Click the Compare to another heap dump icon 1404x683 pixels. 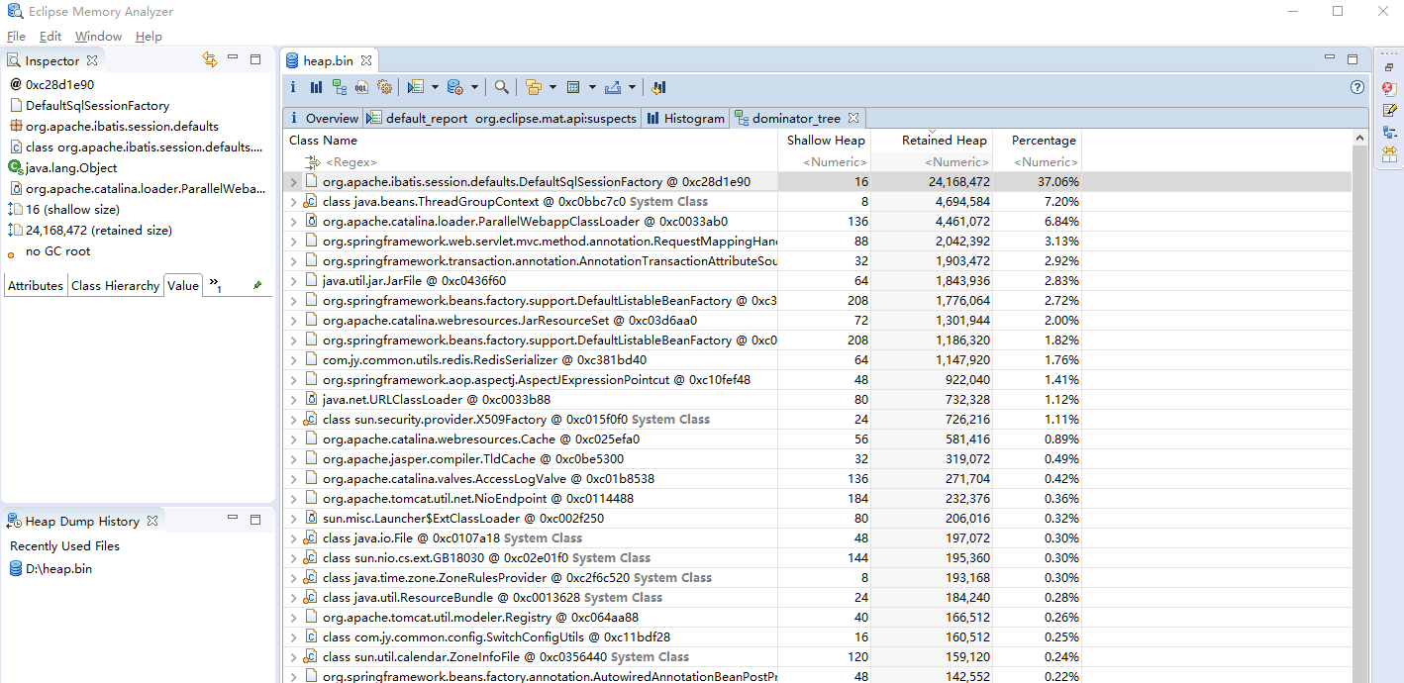click(x=659, y=87)
